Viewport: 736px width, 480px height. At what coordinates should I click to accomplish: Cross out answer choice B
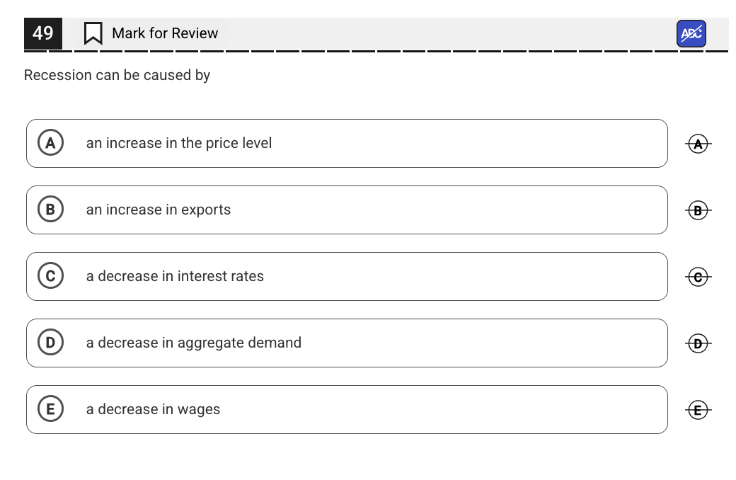[x=698, y=210]
